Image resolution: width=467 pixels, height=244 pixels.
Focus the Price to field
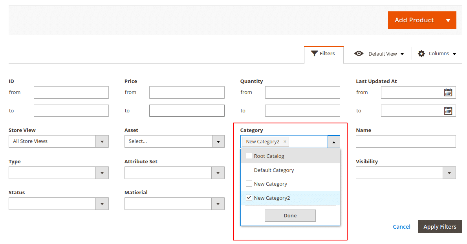click(x=187, y=111)
